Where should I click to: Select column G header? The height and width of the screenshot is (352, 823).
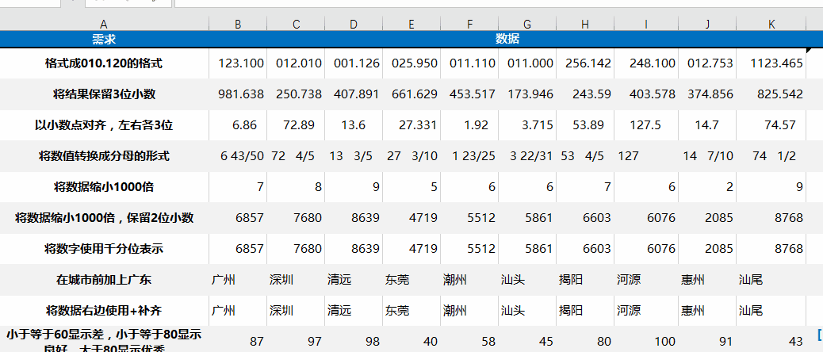coord(527,24)
